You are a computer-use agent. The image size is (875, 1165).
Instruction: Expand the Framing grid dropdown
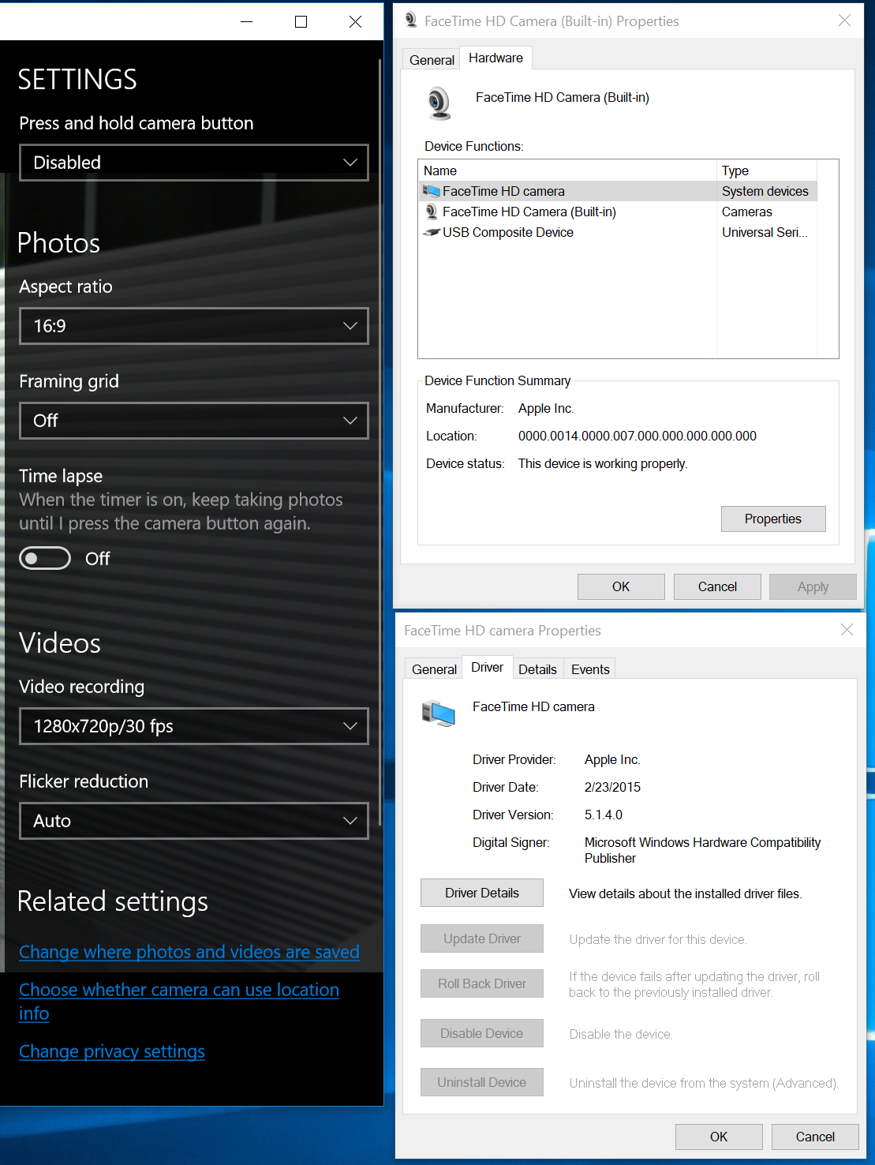[x=194, y=421]
